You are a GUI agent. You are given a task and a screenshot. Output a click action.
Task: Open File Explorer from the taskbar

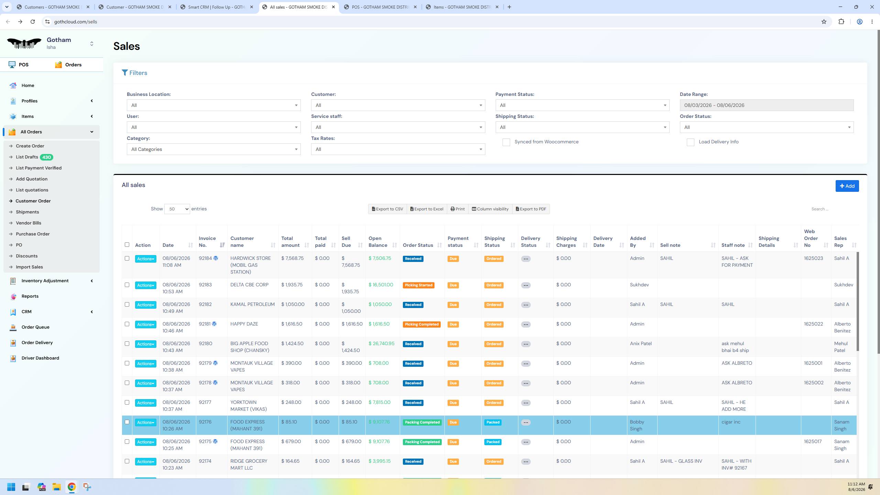pyautogui.click(x=56, y=487)
